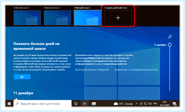Click the vertical timeline slider track
This screenshot has height=112, width=185.
[x=170, y=69]
